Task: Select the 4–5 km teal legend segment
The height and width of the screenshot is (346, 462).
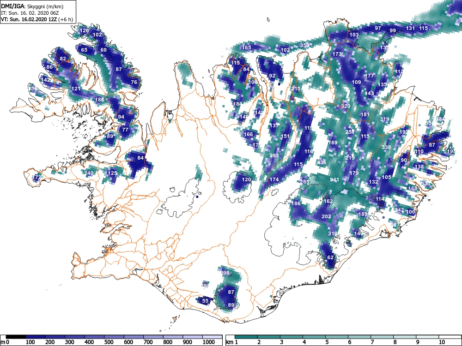Action: pyautogui.click(x=314, y=337)
